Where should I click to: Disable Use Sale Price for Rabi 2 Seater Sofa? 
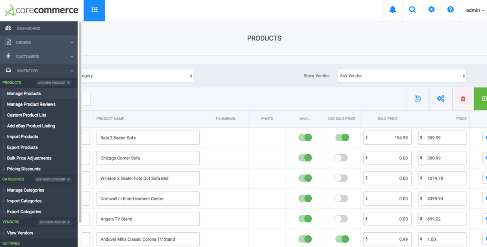tap(342, 138)
